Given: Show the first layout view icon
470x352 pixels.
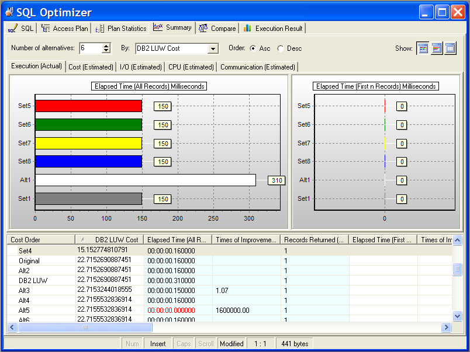Looking at the screenshot, I should [423, 48].
